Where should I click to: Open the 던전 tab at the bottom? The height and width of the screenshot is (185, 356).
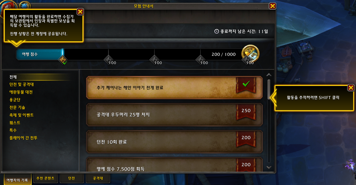72,178
